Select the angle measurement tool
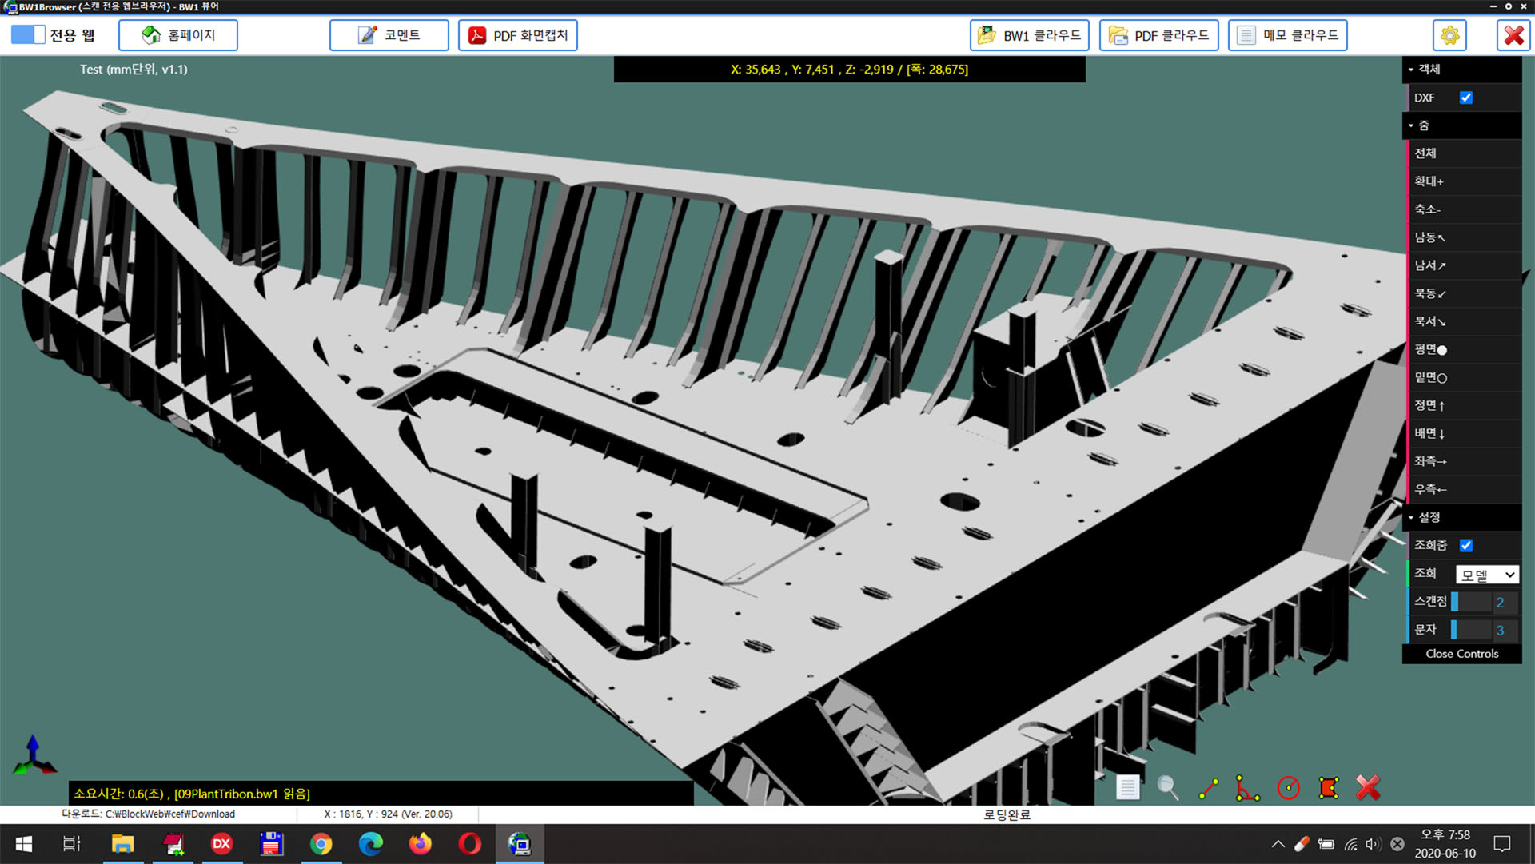Image resolution: width=1535 pixels, height=864 pixels. pos(1247,788)
